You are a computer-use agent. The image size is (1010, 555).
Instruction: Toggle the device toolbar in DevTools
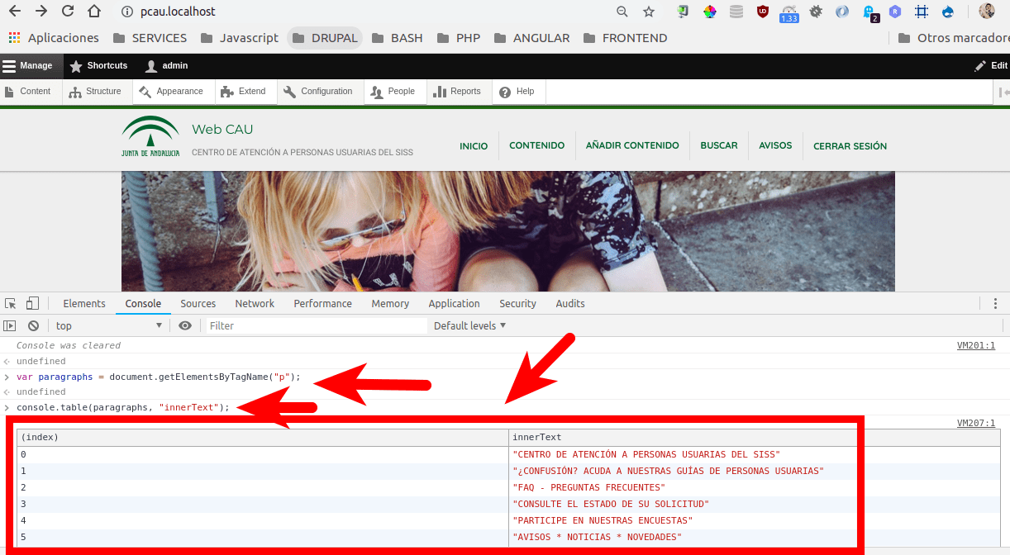tap(32, 303)
